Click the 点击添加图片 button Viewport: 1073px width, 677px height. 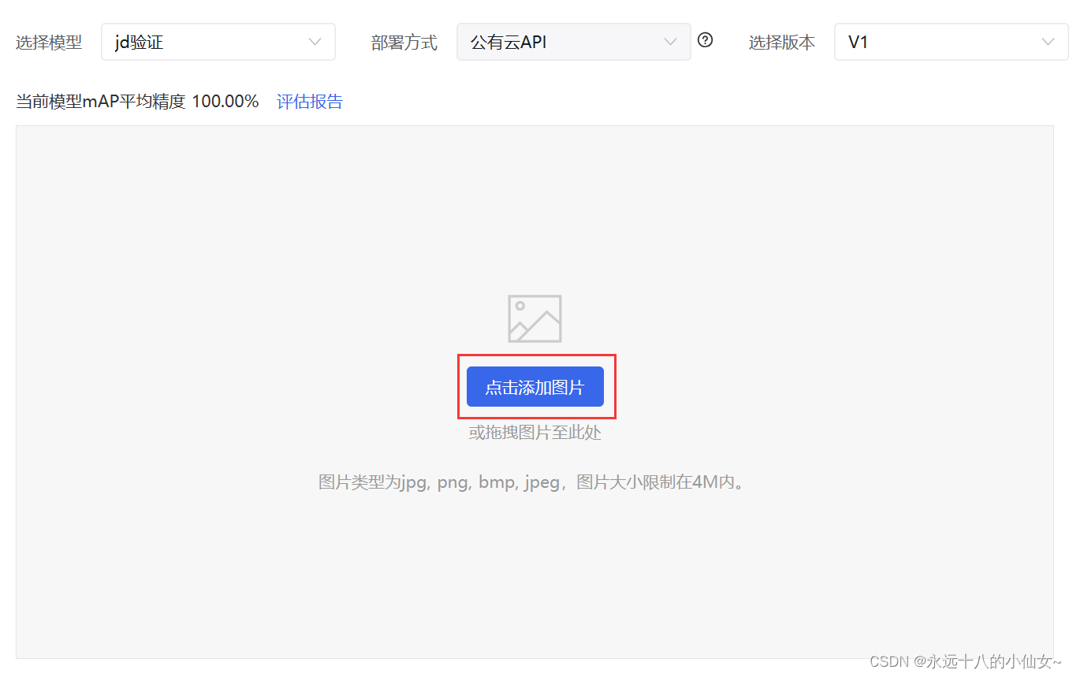(x=535, y=387)
